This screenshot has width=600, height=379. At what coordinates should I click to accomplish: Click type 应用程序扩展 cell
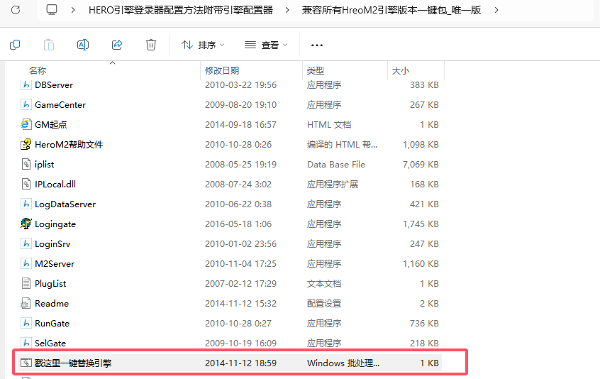click(333, 185)
